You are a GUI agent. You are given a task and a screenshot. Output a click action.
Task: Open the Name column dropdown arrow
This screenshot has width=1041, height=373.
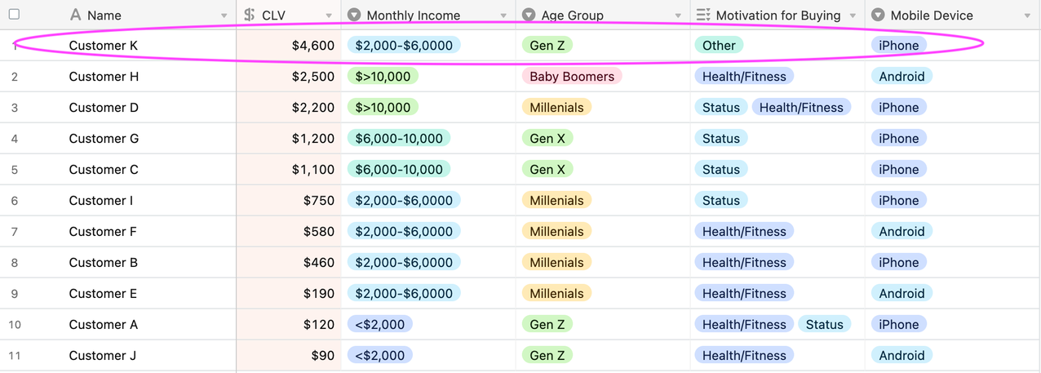coord(224,16)
